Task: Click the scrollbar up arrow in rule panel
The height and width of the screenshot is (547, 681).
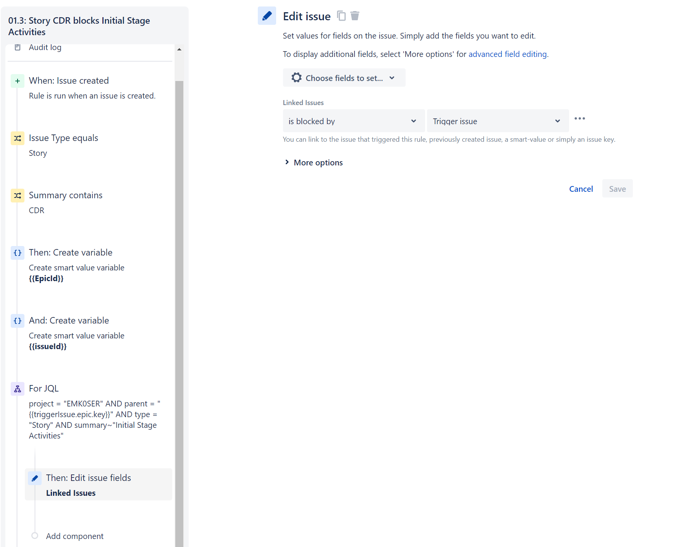Action: point(179,49)
